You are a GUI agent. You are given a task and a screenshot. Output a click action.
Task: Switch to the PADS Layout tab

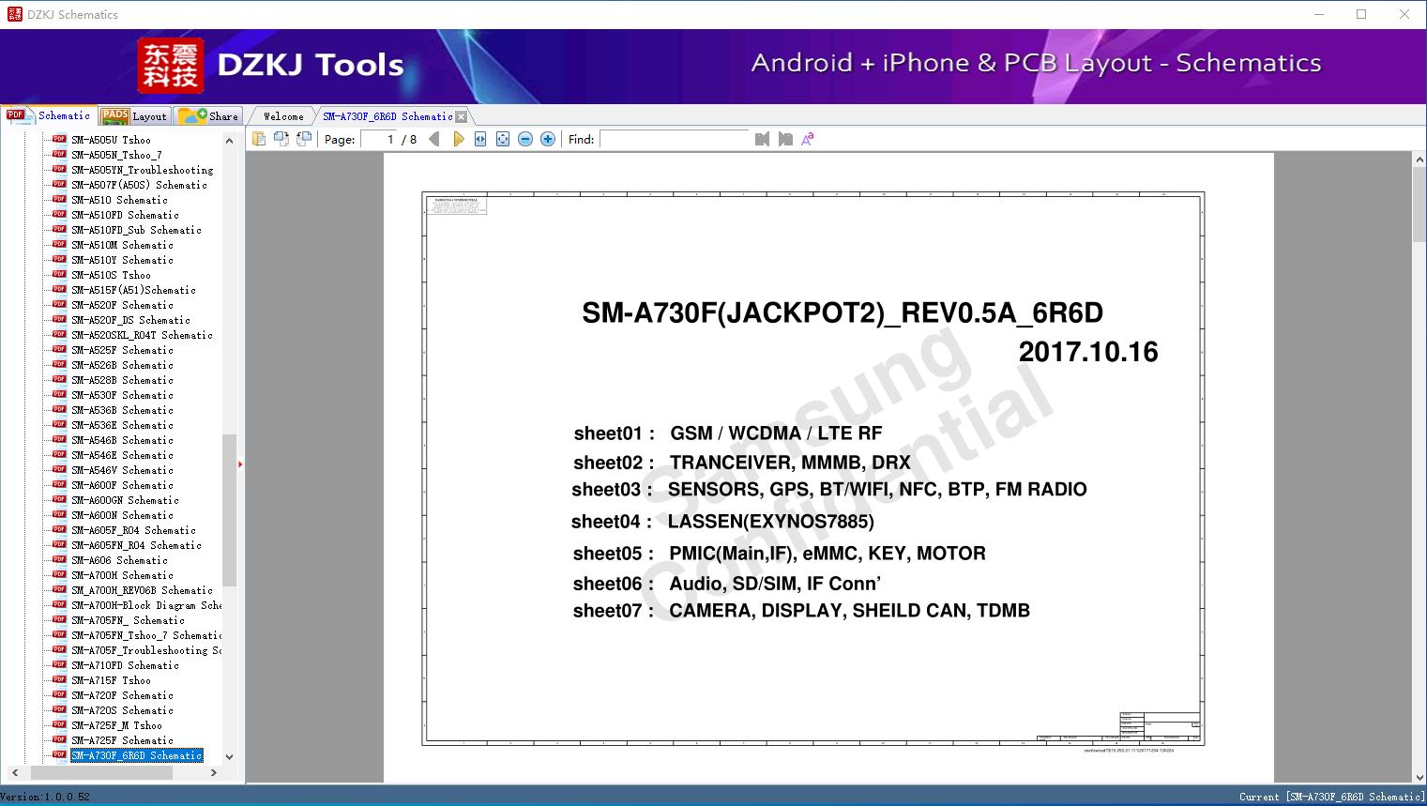coord(133,116)
